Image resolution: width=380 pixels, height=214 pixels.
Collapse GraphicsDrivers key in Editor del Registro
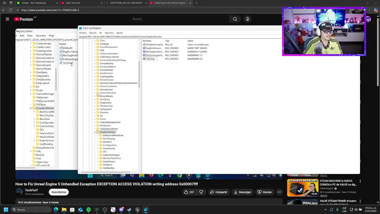95,132
